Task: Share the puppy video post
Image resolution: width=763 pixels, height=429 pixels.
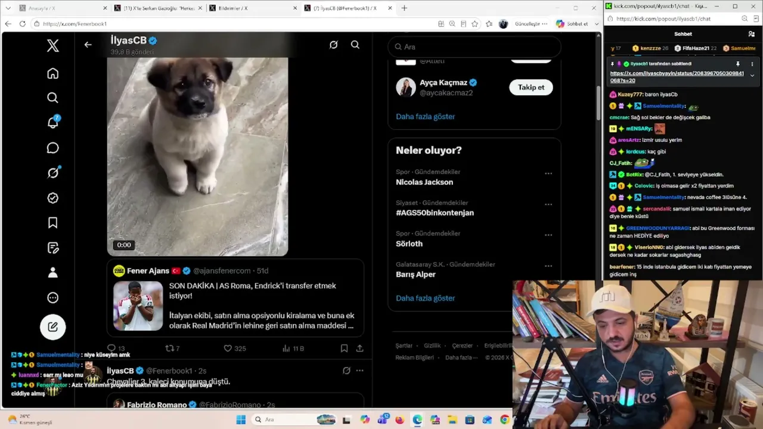Action: coord(359,348)
